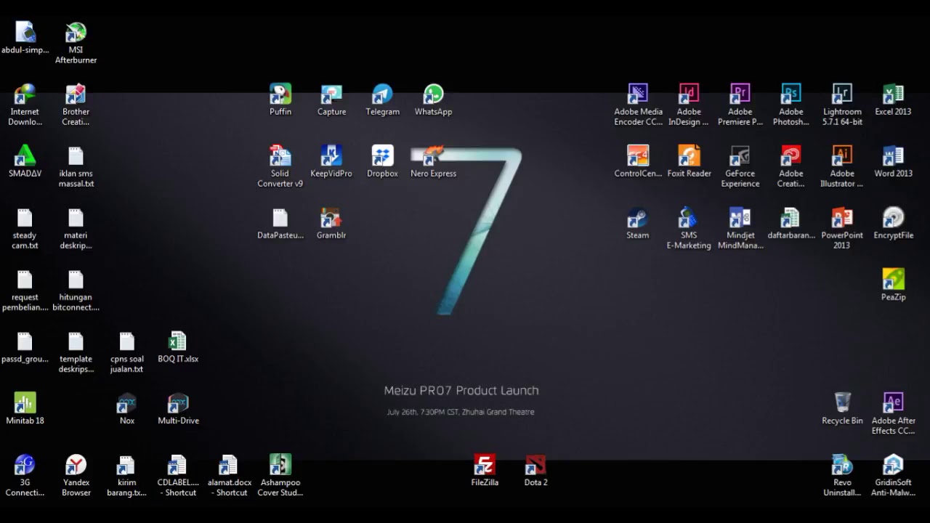Select the EncryptFile icon
Image resolution: width=930 pixels, height=523 pixels.
tap(893, 218)
